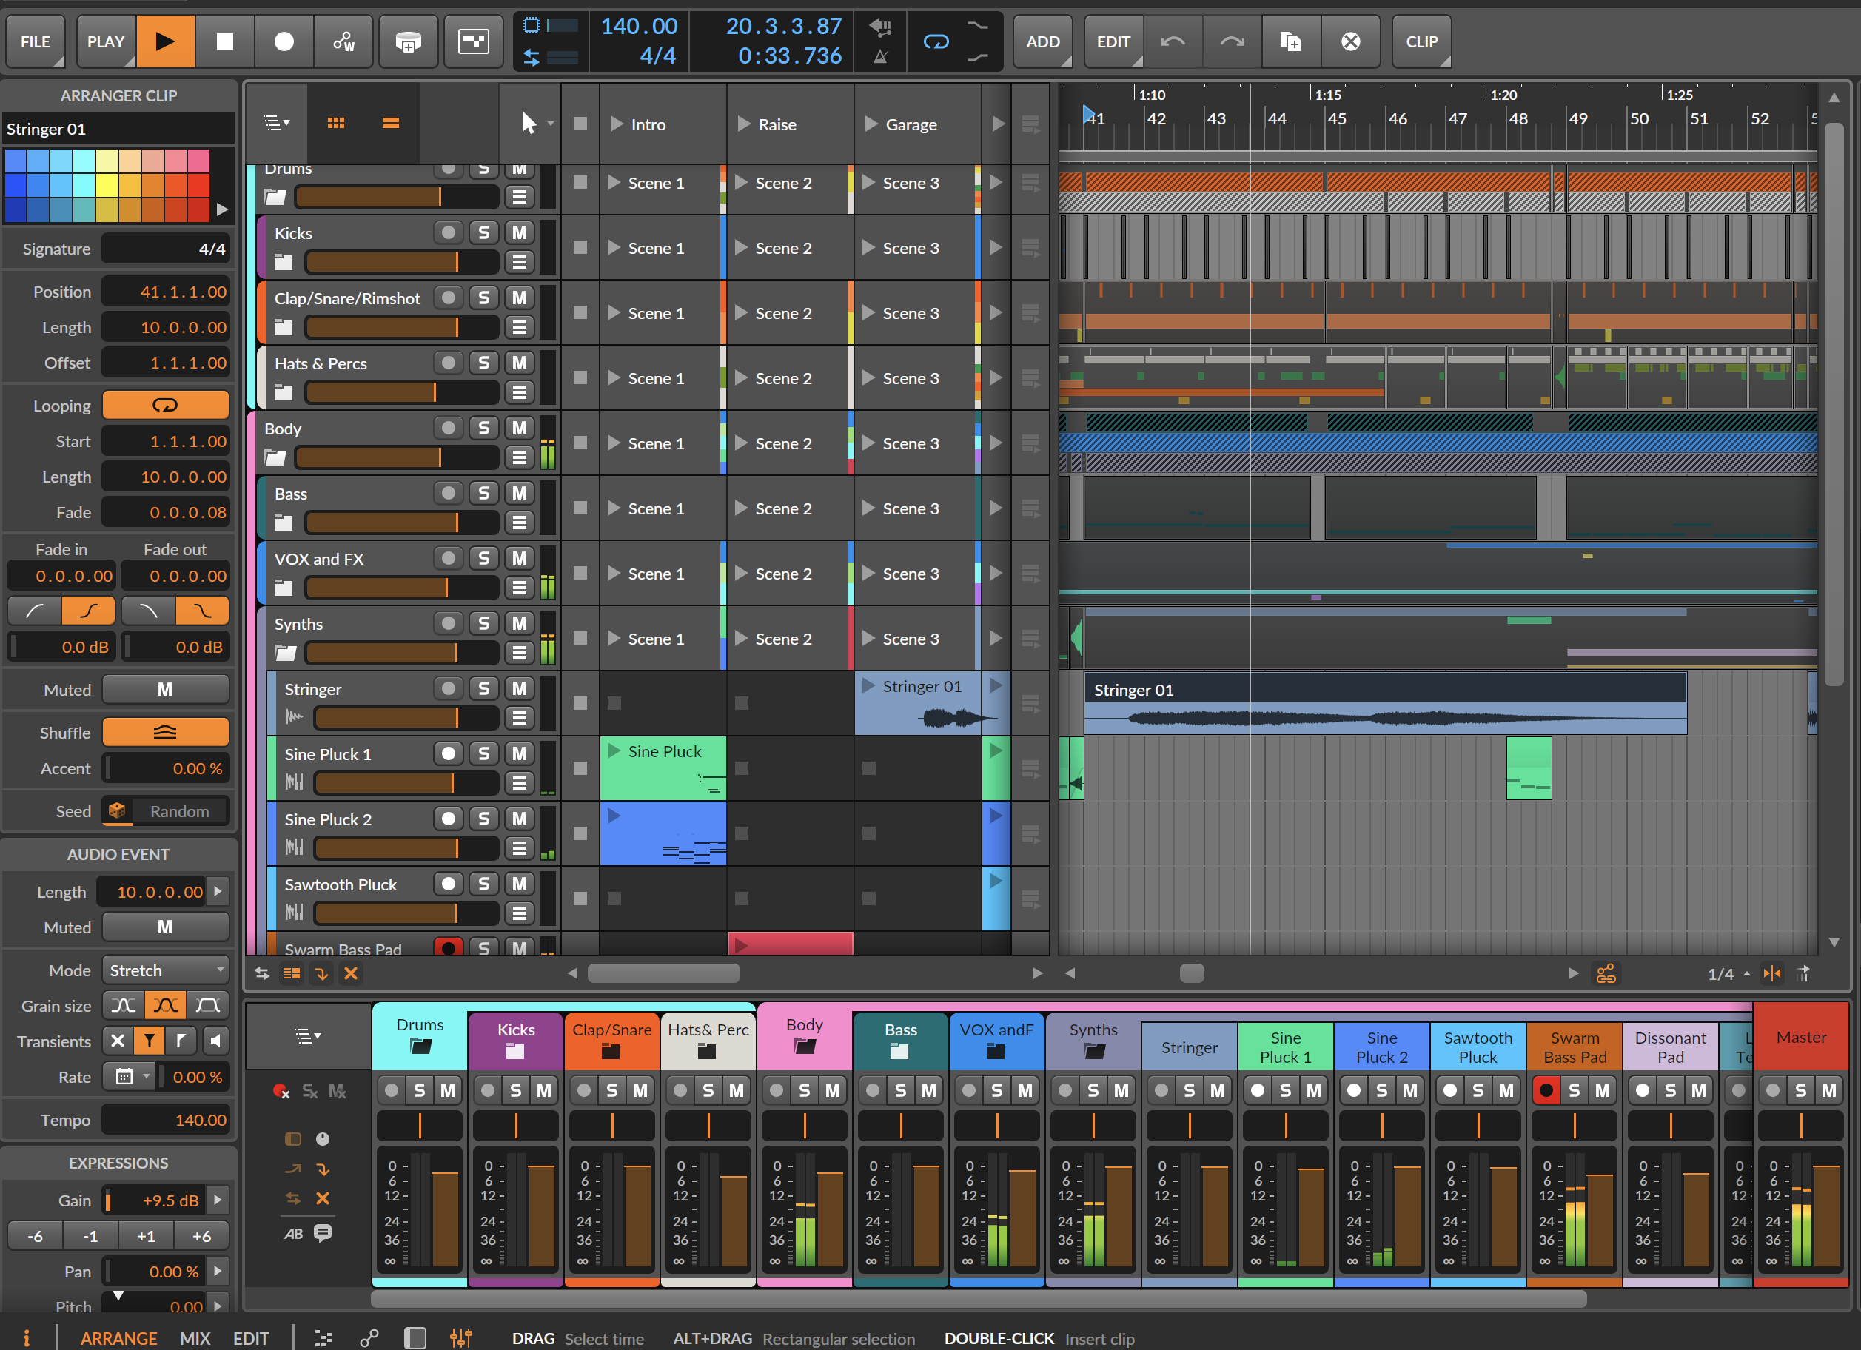Open the mixer comments speech-bubble icon

click(x=323, y=1233)
